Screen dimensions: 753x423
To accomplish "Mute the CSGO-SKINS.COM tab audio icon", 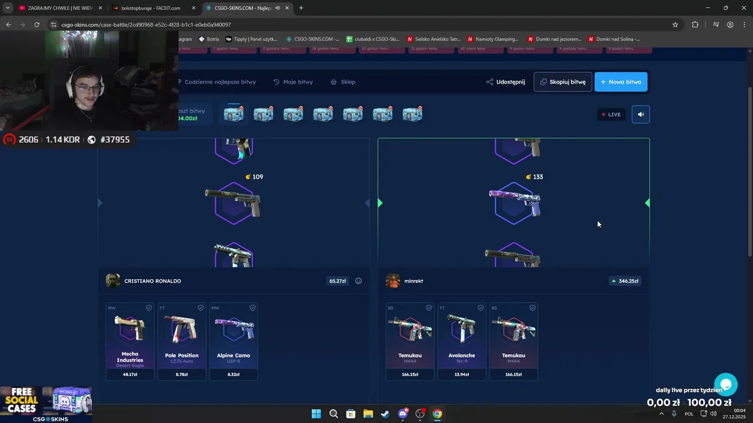I will (277, 8).
